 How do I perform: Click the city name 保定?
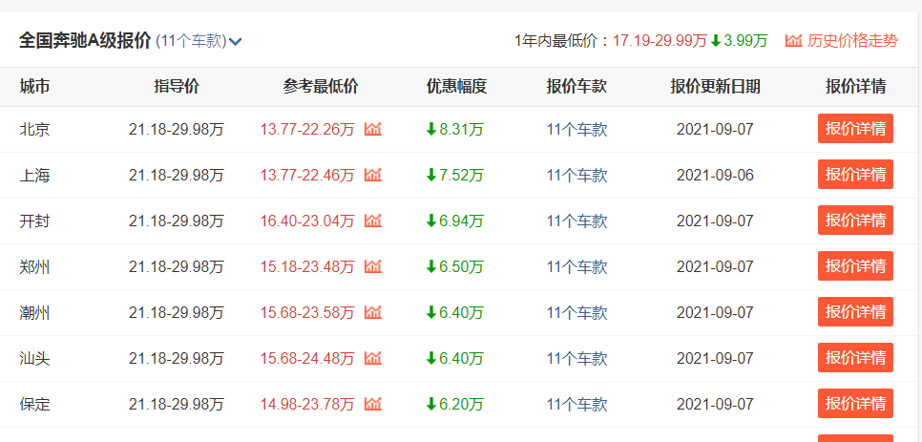pos(34,405)
